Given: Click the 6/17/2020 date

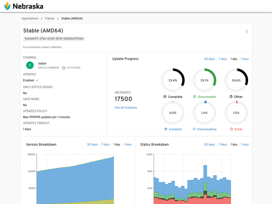Looking at the screenshot, I should tap(74, 68).
